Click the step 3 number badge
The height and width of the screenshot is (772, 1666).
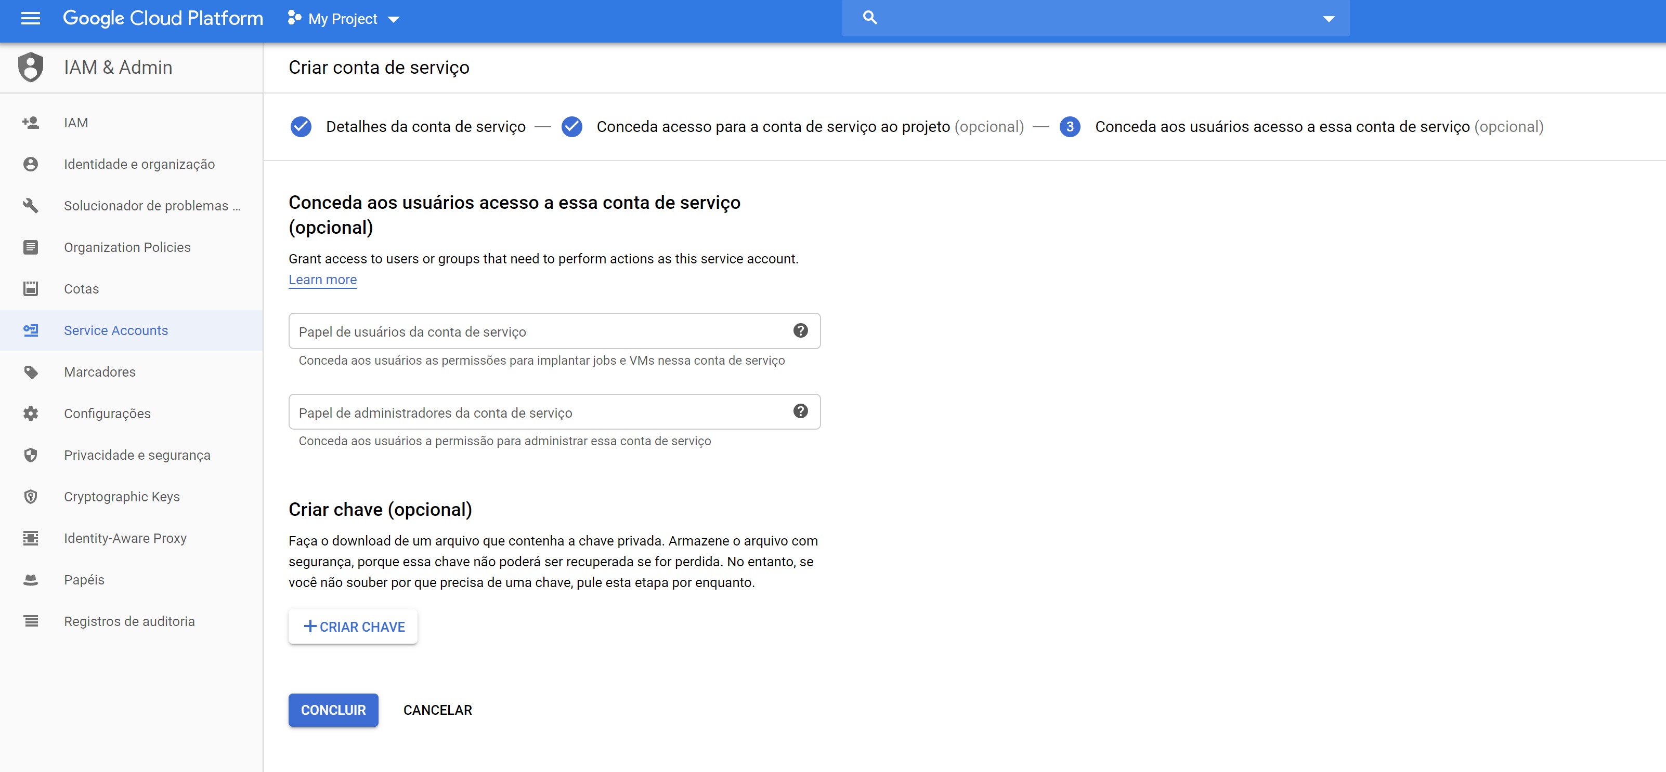tap(1070, 127)
